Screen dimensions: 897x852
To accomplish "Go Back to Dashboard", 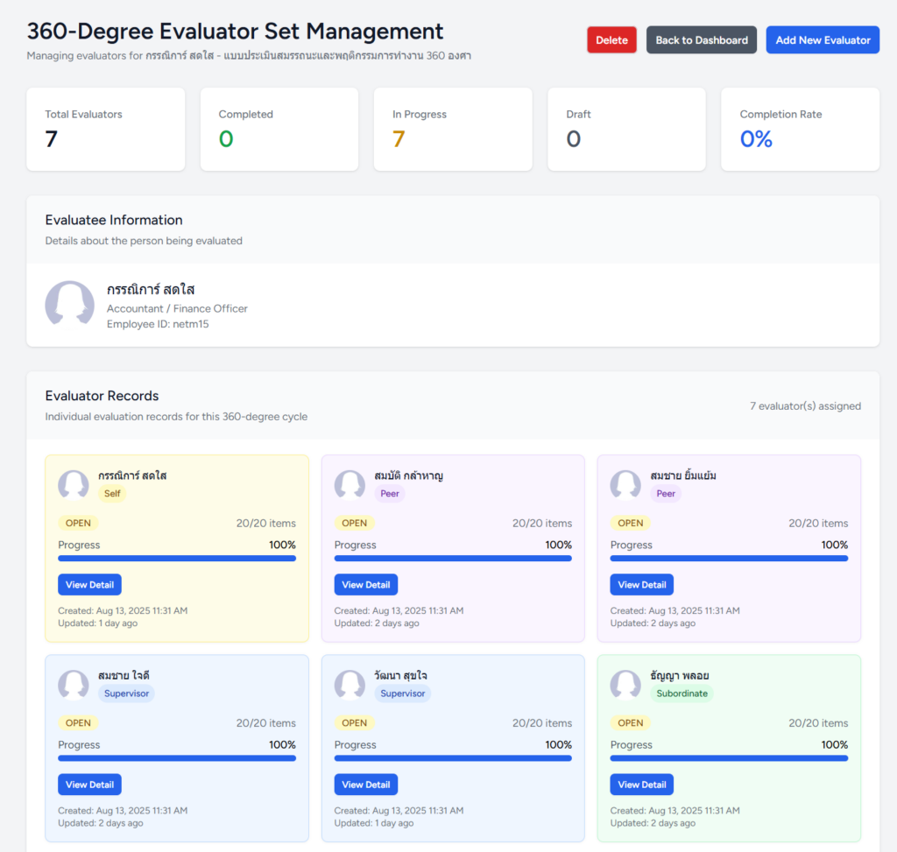I will pyautogui.click(x=701, y=40).
